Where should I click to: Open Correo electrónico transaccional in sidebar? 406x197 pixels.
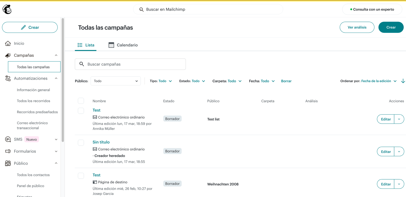[32, 125]
